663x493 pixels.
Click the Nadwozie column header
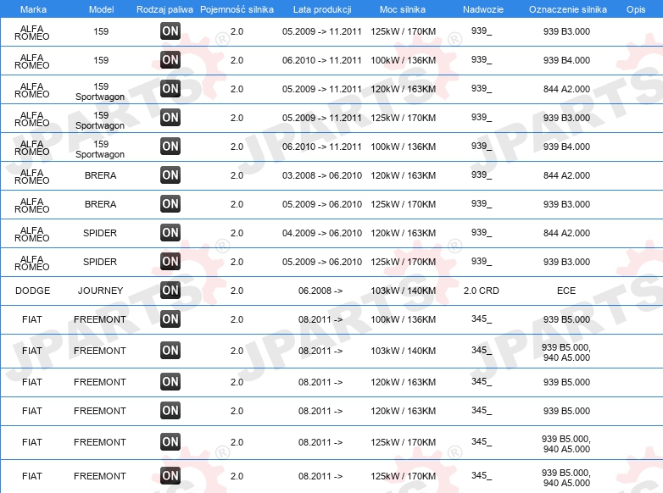click(x=483, y=9)
